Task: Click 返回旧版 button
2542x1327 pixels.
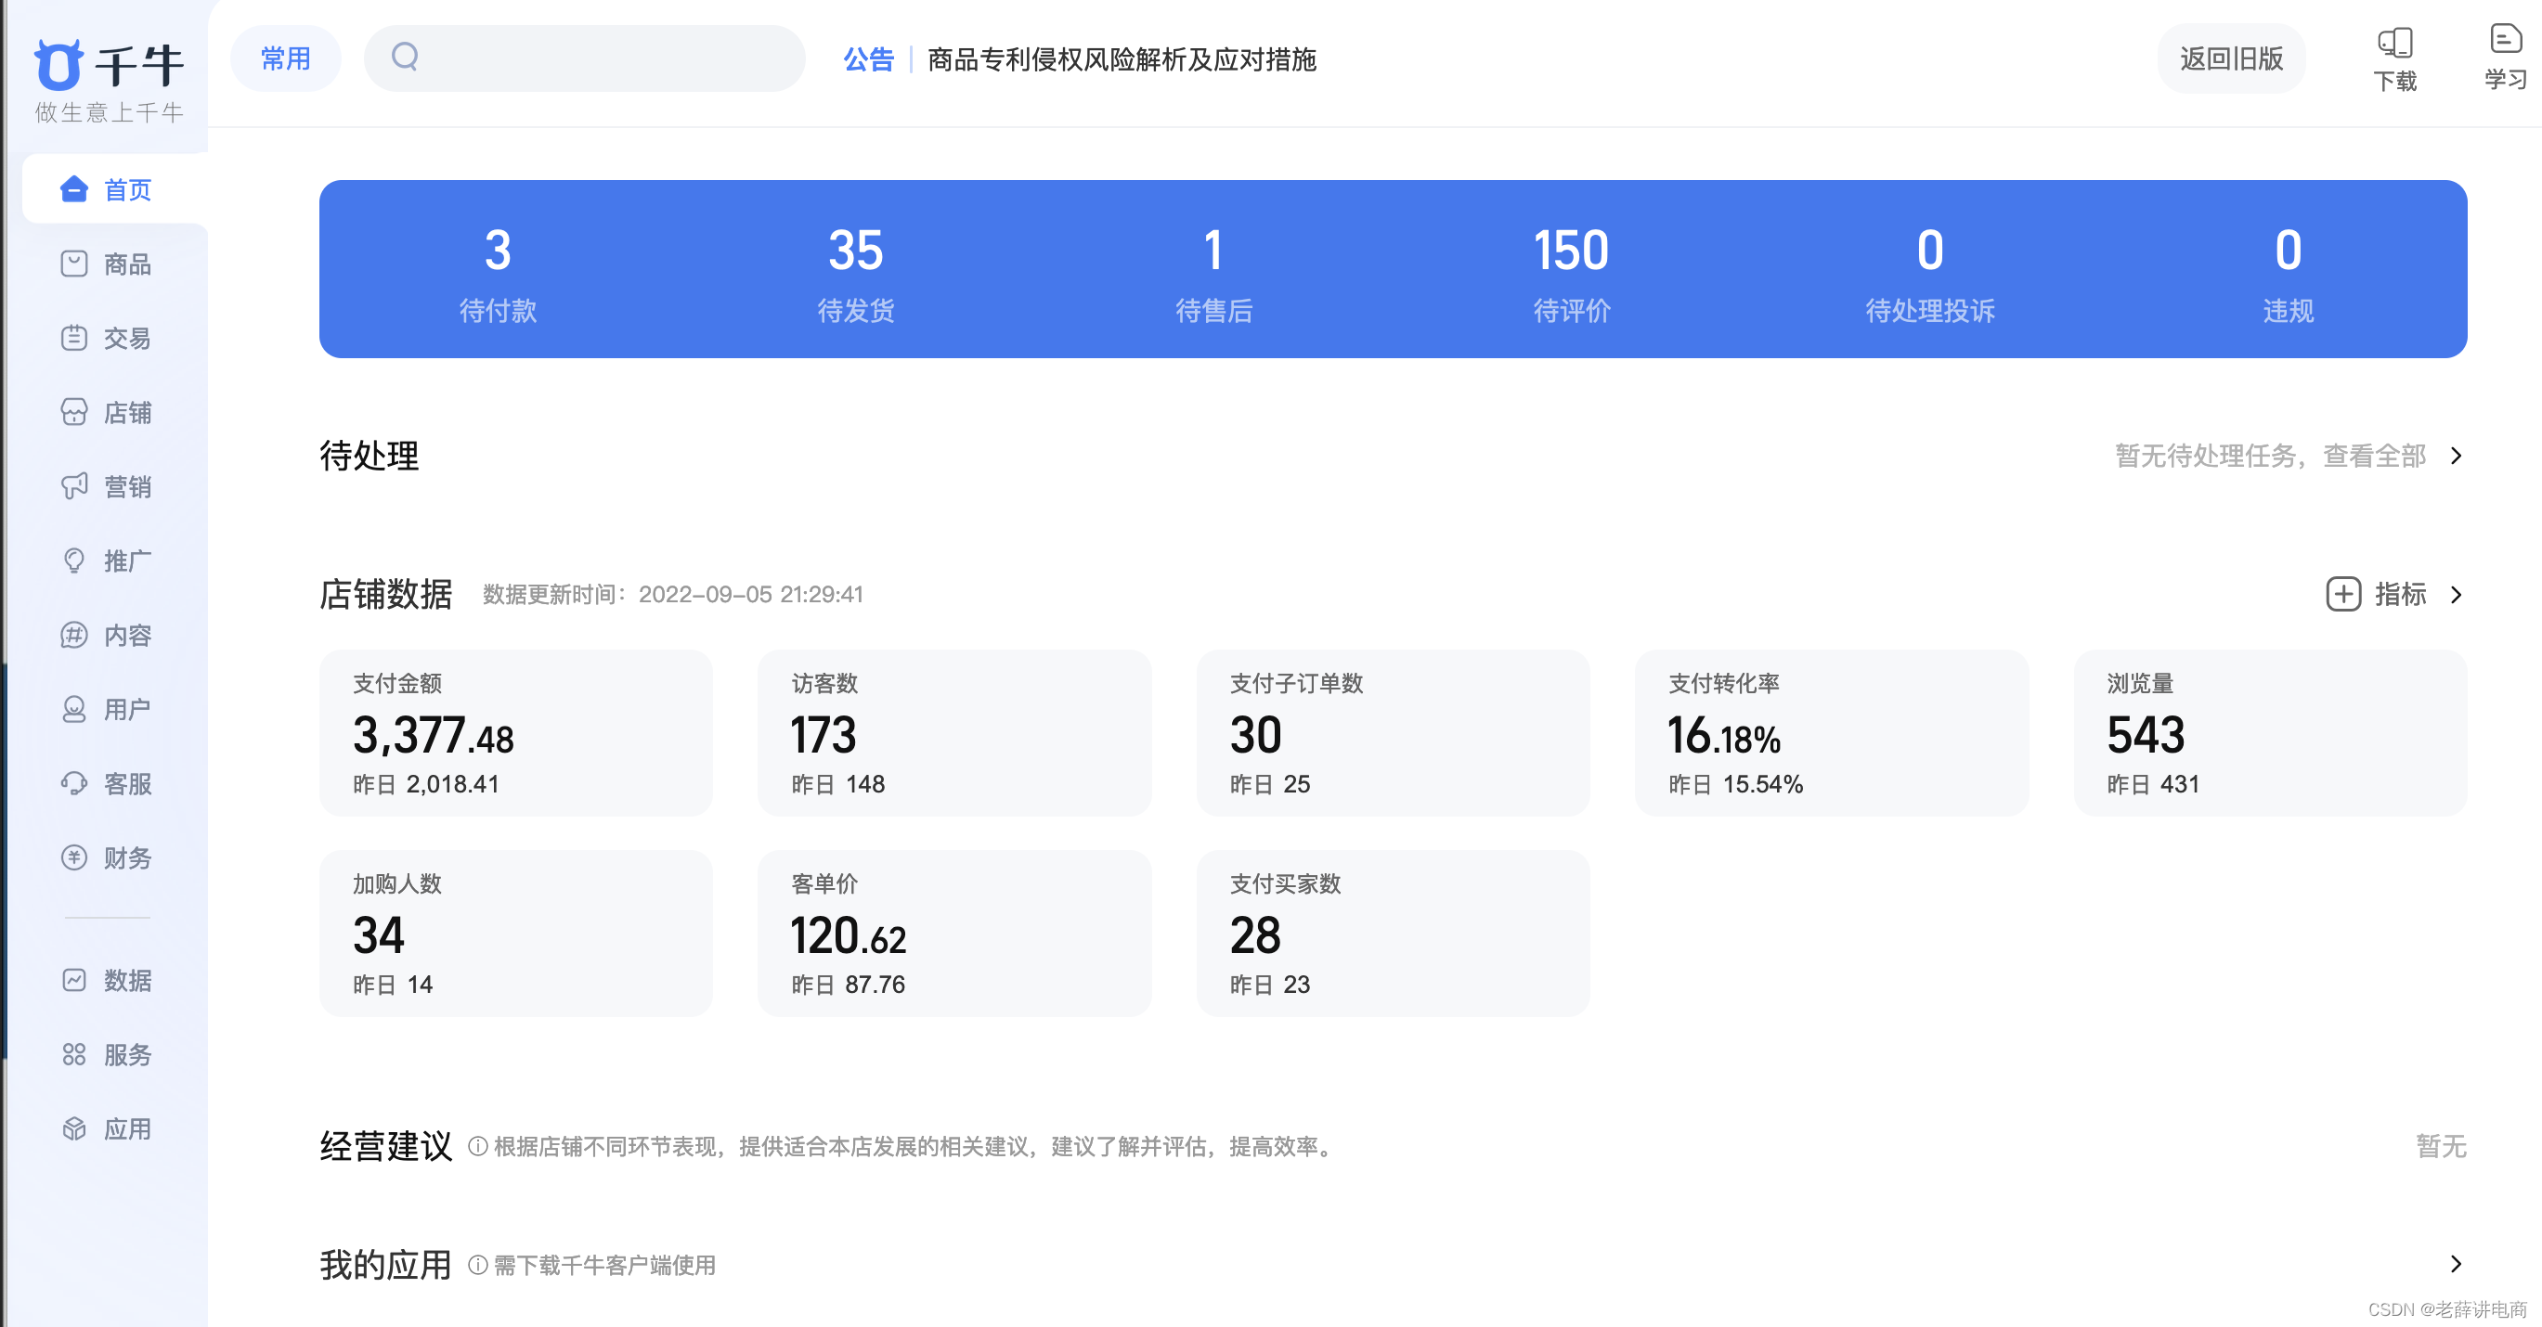Action: coord(2230,59)
